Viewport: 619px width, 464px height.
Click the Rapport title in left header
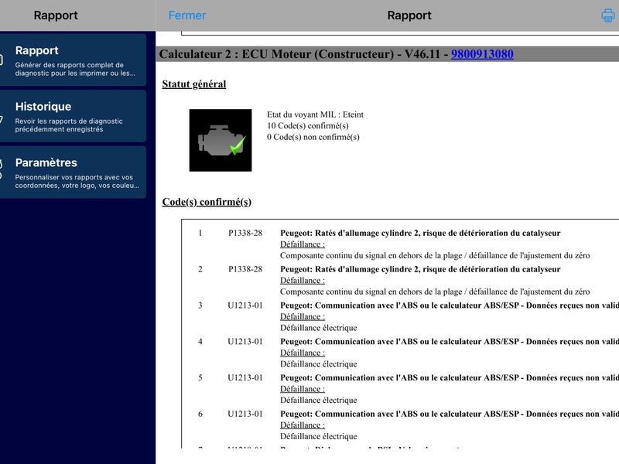tap(56, 15)
